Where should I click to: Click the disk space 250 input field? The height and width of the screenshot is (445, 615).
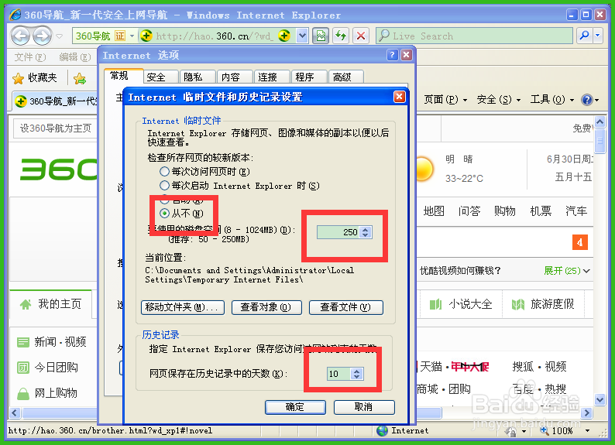(339, 232)
